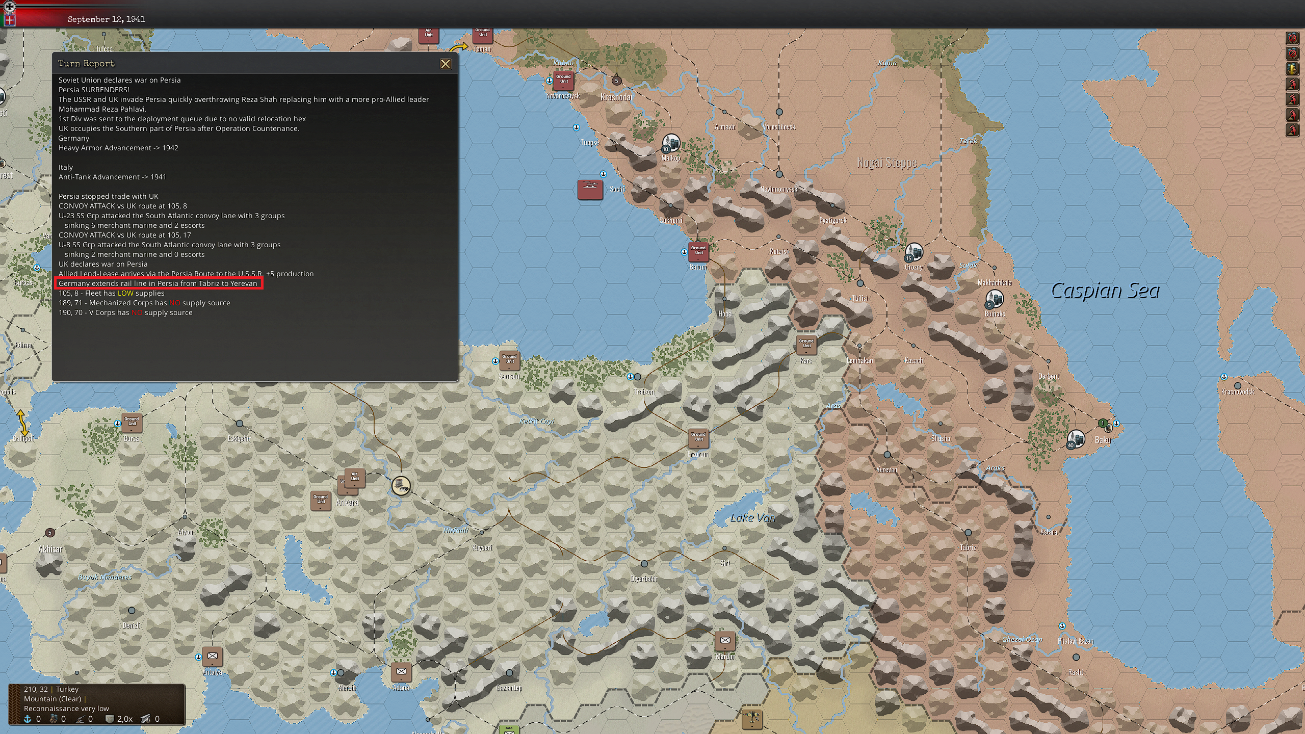1305x734 pixels.
Task: Open the yellow resource alert sidebar icon
Action: (1292, 68)
